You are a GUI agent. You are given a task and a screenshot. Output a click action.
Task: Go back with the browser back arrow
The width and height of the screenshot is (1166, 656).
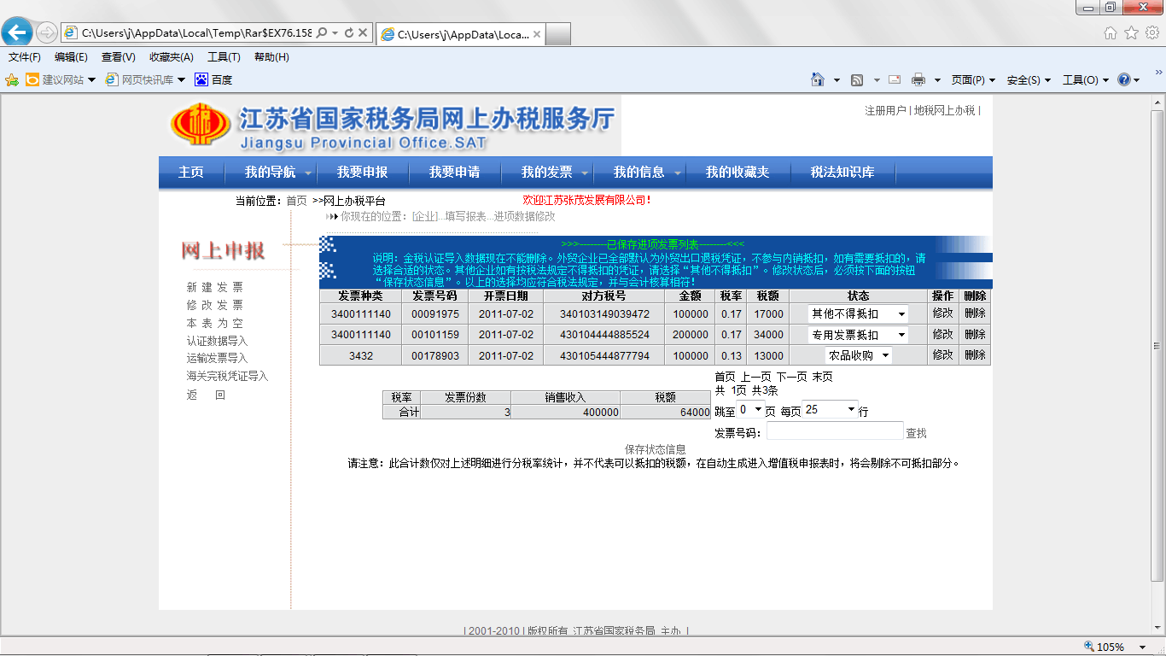click(17, 32)
